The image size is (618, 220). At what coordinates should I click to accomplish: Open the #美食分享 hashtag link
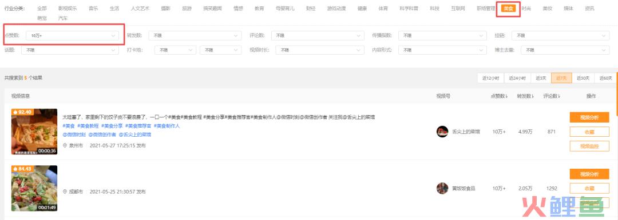click(112, 126)
